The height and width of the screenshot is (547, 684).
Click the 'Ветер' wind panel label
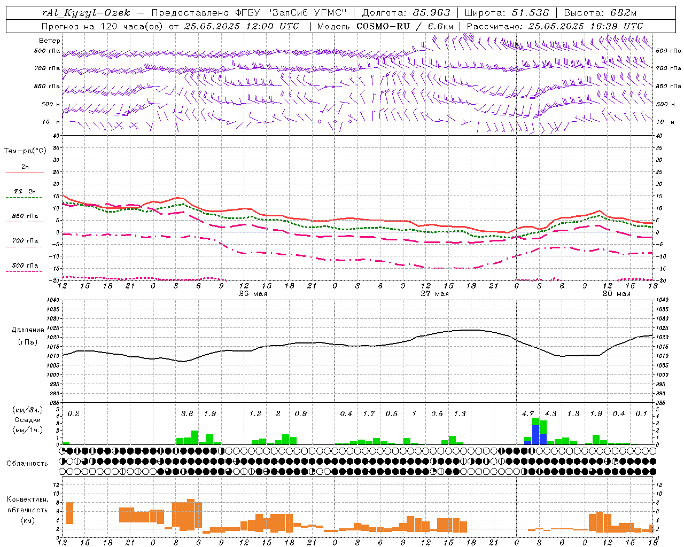coord(50,41)
